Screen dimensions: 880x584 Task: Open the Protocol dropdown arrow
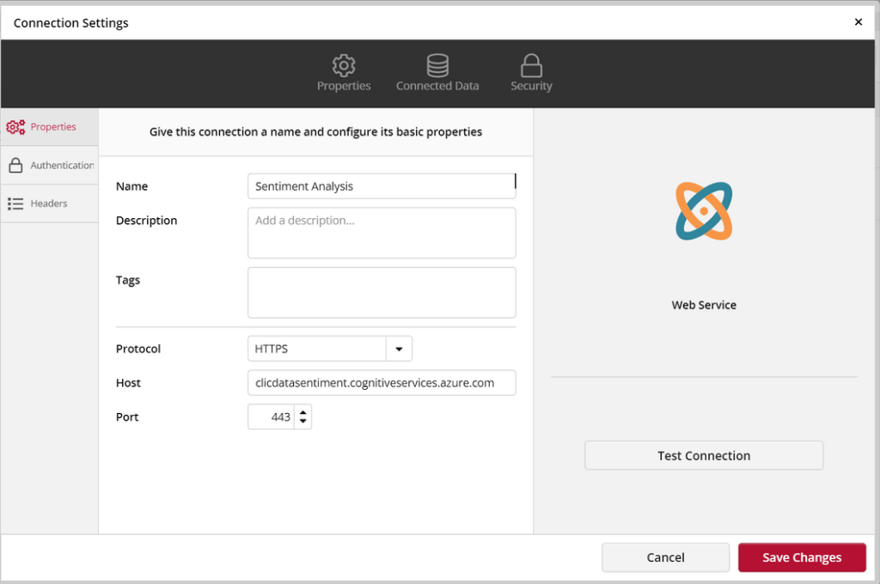click(x=399, y=349)
